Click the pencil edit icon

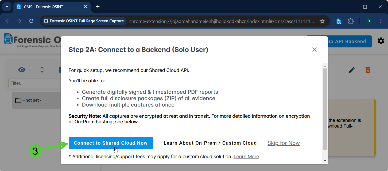352,70
